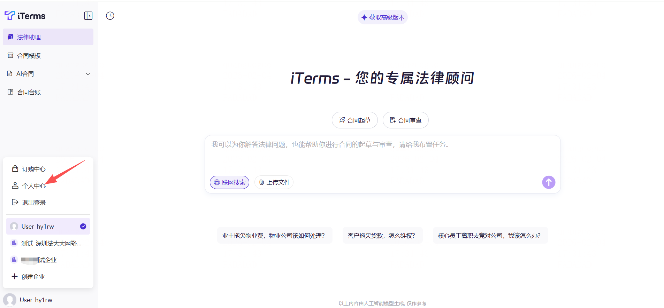This screenshot has width=664, height=308.
Task: Click the 合同模板 archive icon
Action: coord(10,55)
